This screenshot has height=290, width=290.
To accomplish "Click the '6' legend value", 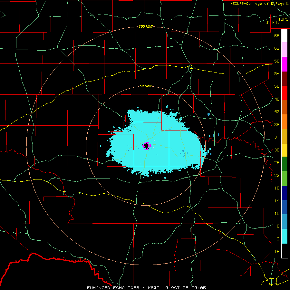I will [278, 226].
